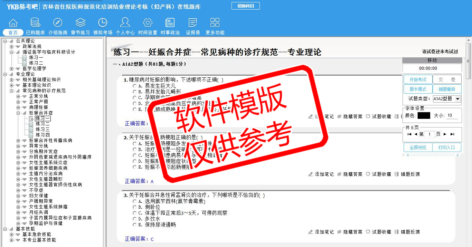Choose option C in question 3

tap(135, 213)
